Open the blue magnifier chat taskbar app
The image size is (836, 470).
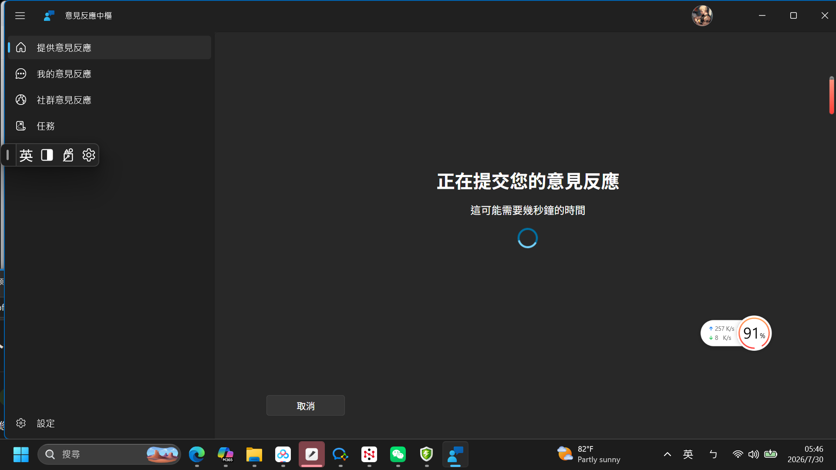[340, 455]
